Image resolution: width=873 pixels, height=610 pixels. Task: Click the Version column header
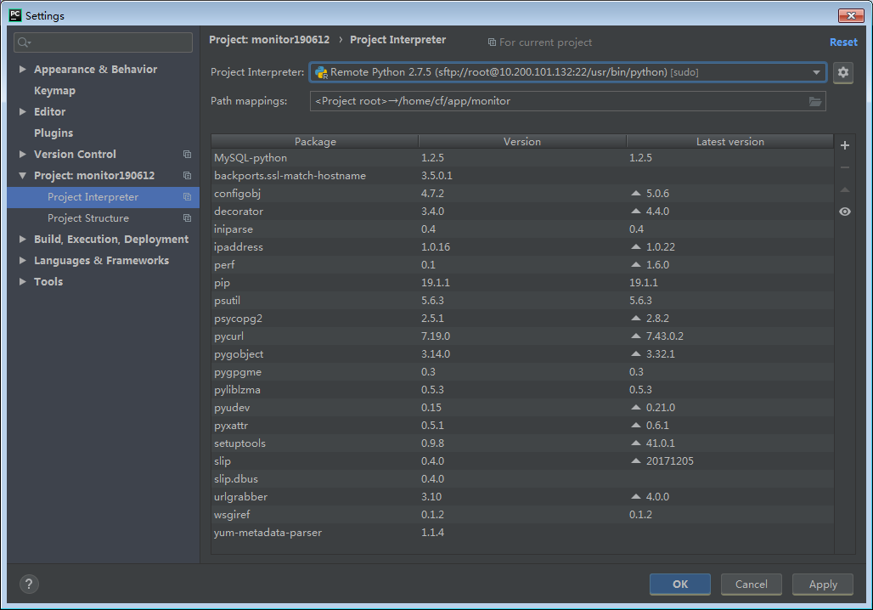pyautogui.click(x=522, y=142)
